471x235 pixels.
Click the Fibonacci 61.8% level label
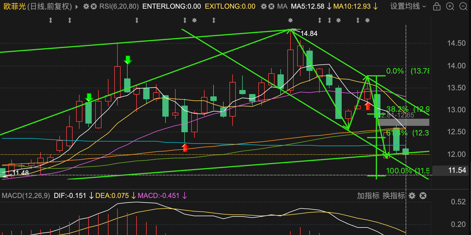point(397,133)
